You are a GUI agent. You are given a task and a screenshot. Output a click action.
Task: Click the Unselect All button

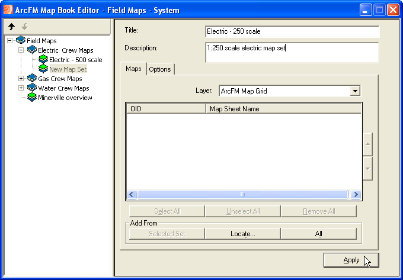(243, 211)
